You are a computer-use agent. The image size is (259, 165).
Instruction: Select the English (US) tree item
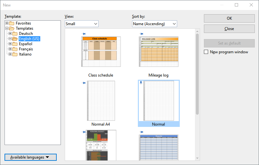29,39
